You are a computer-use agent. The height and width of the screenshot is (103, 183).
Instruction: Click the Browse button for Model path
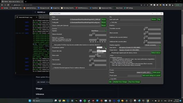[104, 19]
